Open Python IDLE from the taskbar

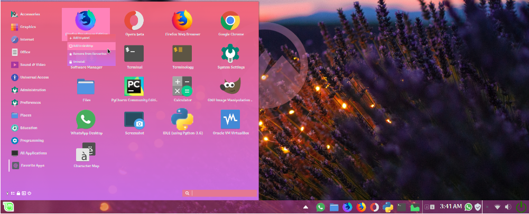click(x=388, y=207)
